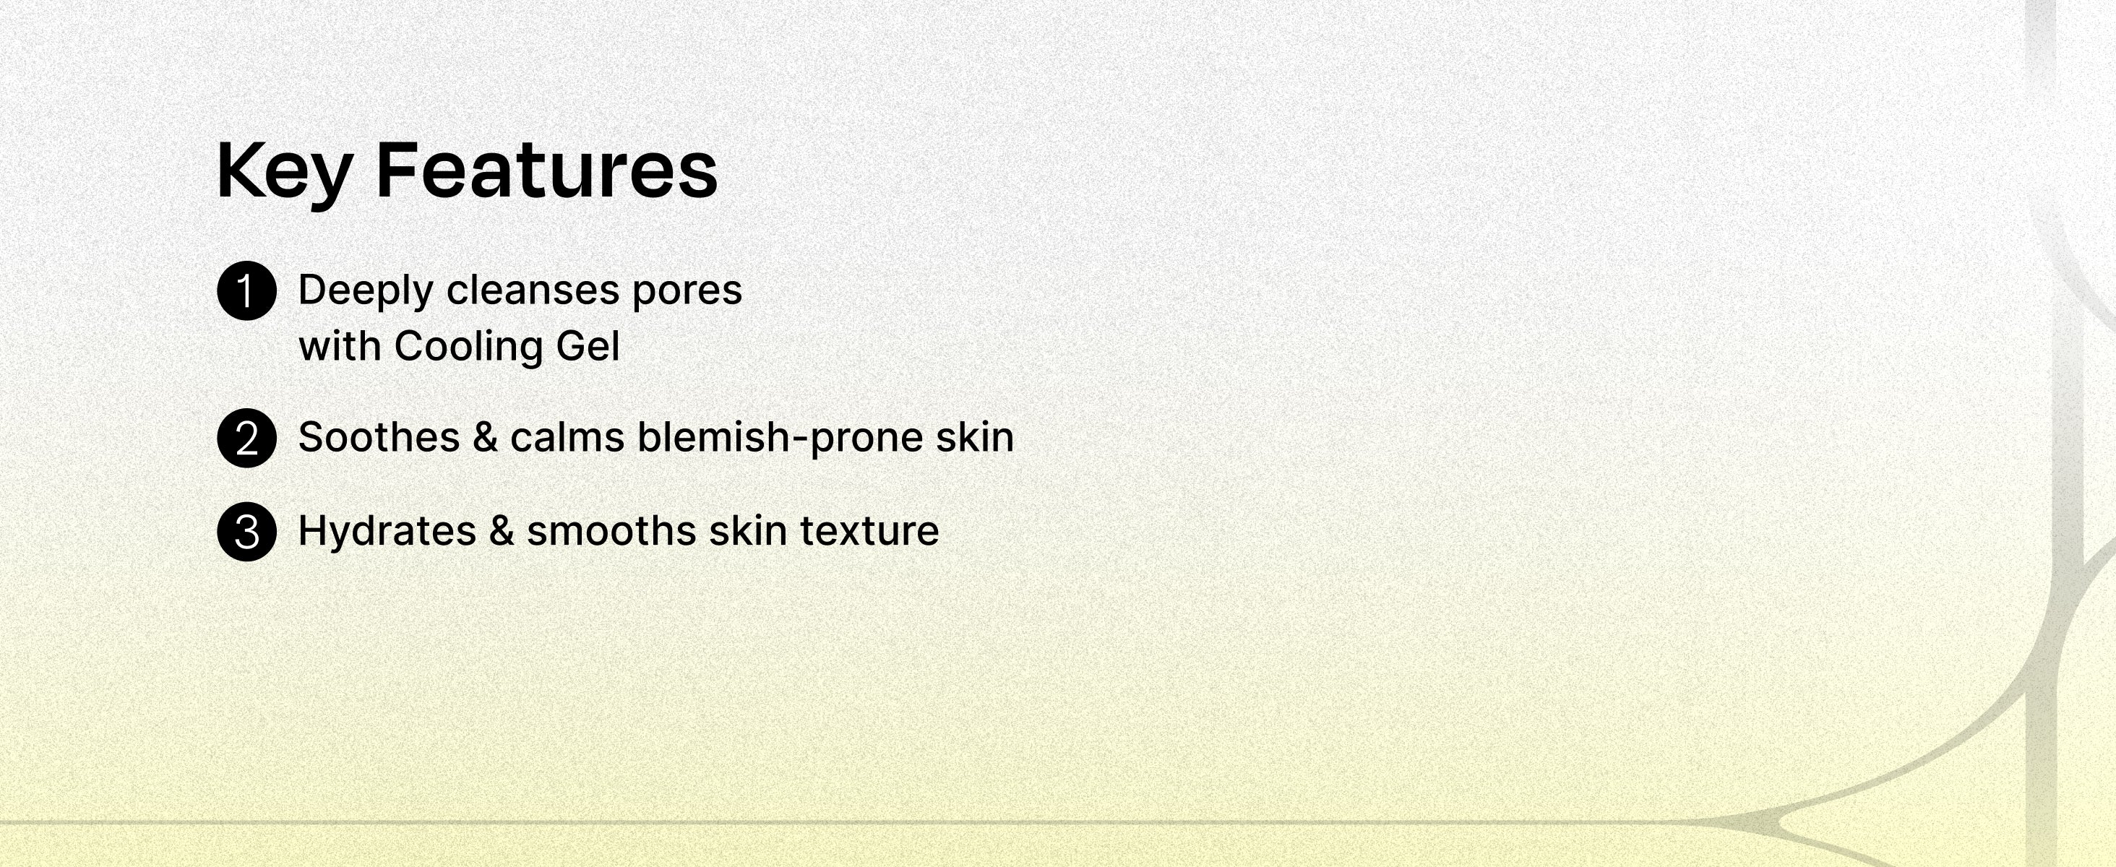This screenshot has width=2116, height=867.
Task: Click the word "smooths" in feature three
Action: tap(611, 530)
